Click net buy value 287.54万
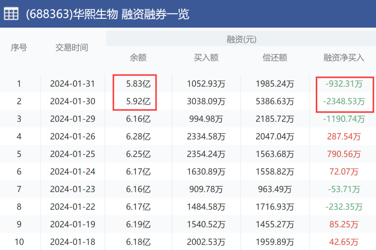This screenshot has height=250, width=376. pos(344,136)
